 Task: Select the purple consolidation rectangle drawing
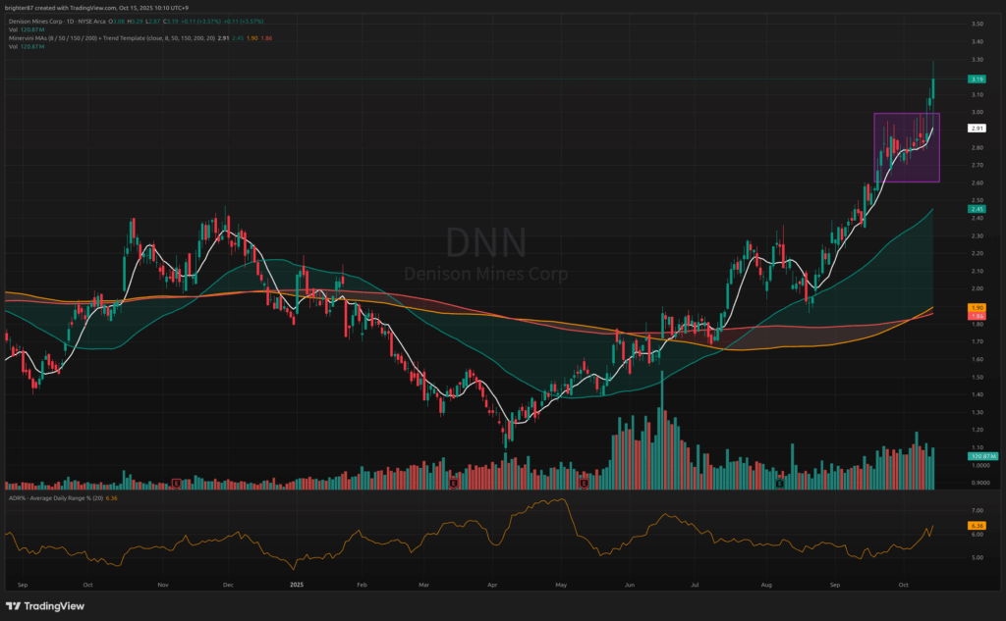(x=907, y=147)
